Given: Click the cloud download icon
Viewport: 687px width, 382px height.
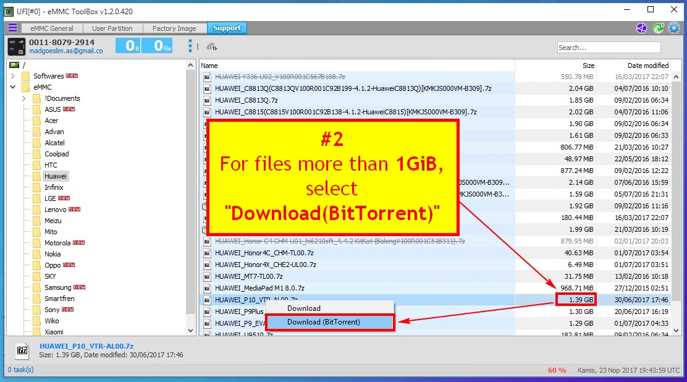Looking at the screenshot, I should click(x=212, y=46).
